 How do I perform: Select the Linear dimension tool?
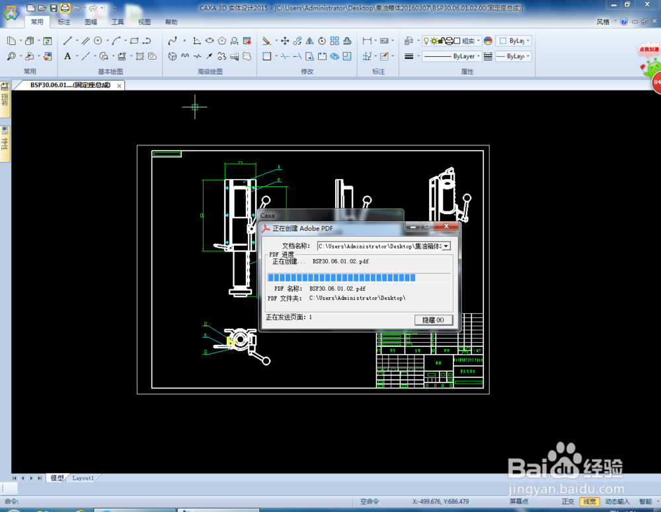click(367, 41)
